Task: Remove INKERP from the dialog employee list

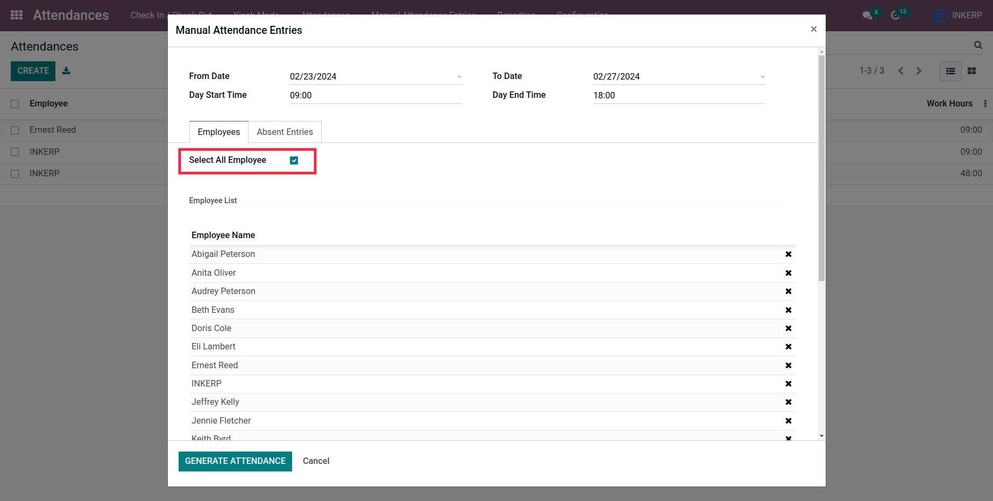Action: click(788, 384)
